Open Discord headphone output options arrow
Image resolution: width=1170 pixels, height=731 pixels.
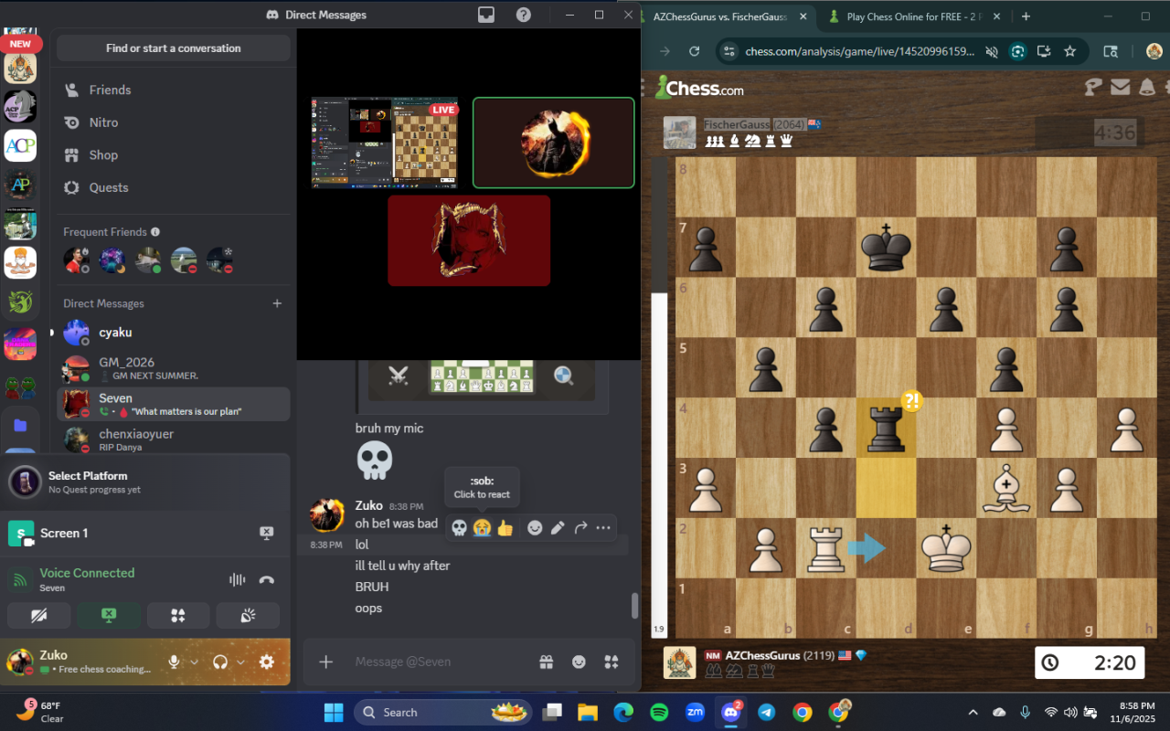click(x=240, y=662)
